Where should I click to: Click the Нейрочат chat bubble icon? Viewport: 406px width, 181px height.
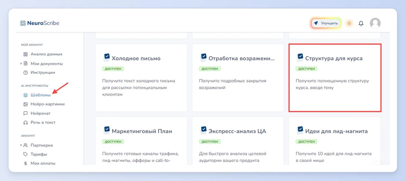[26, 113]
